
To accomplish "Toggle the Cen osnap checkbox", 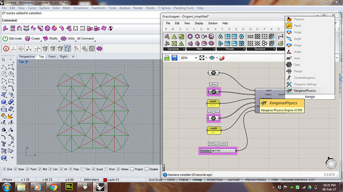I will tap(50, 169).
